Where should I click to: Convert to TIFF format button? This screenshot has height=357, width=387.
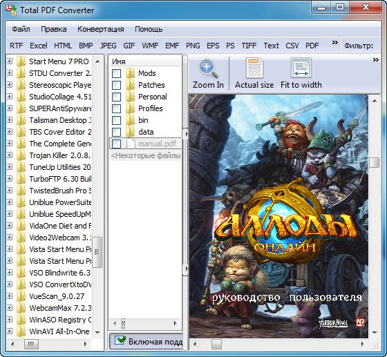pos(249,46)
